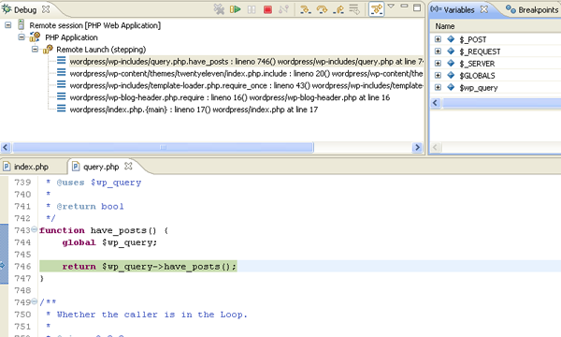Expand the $wp_query variable
561x337 pixels.
point(438,87)
